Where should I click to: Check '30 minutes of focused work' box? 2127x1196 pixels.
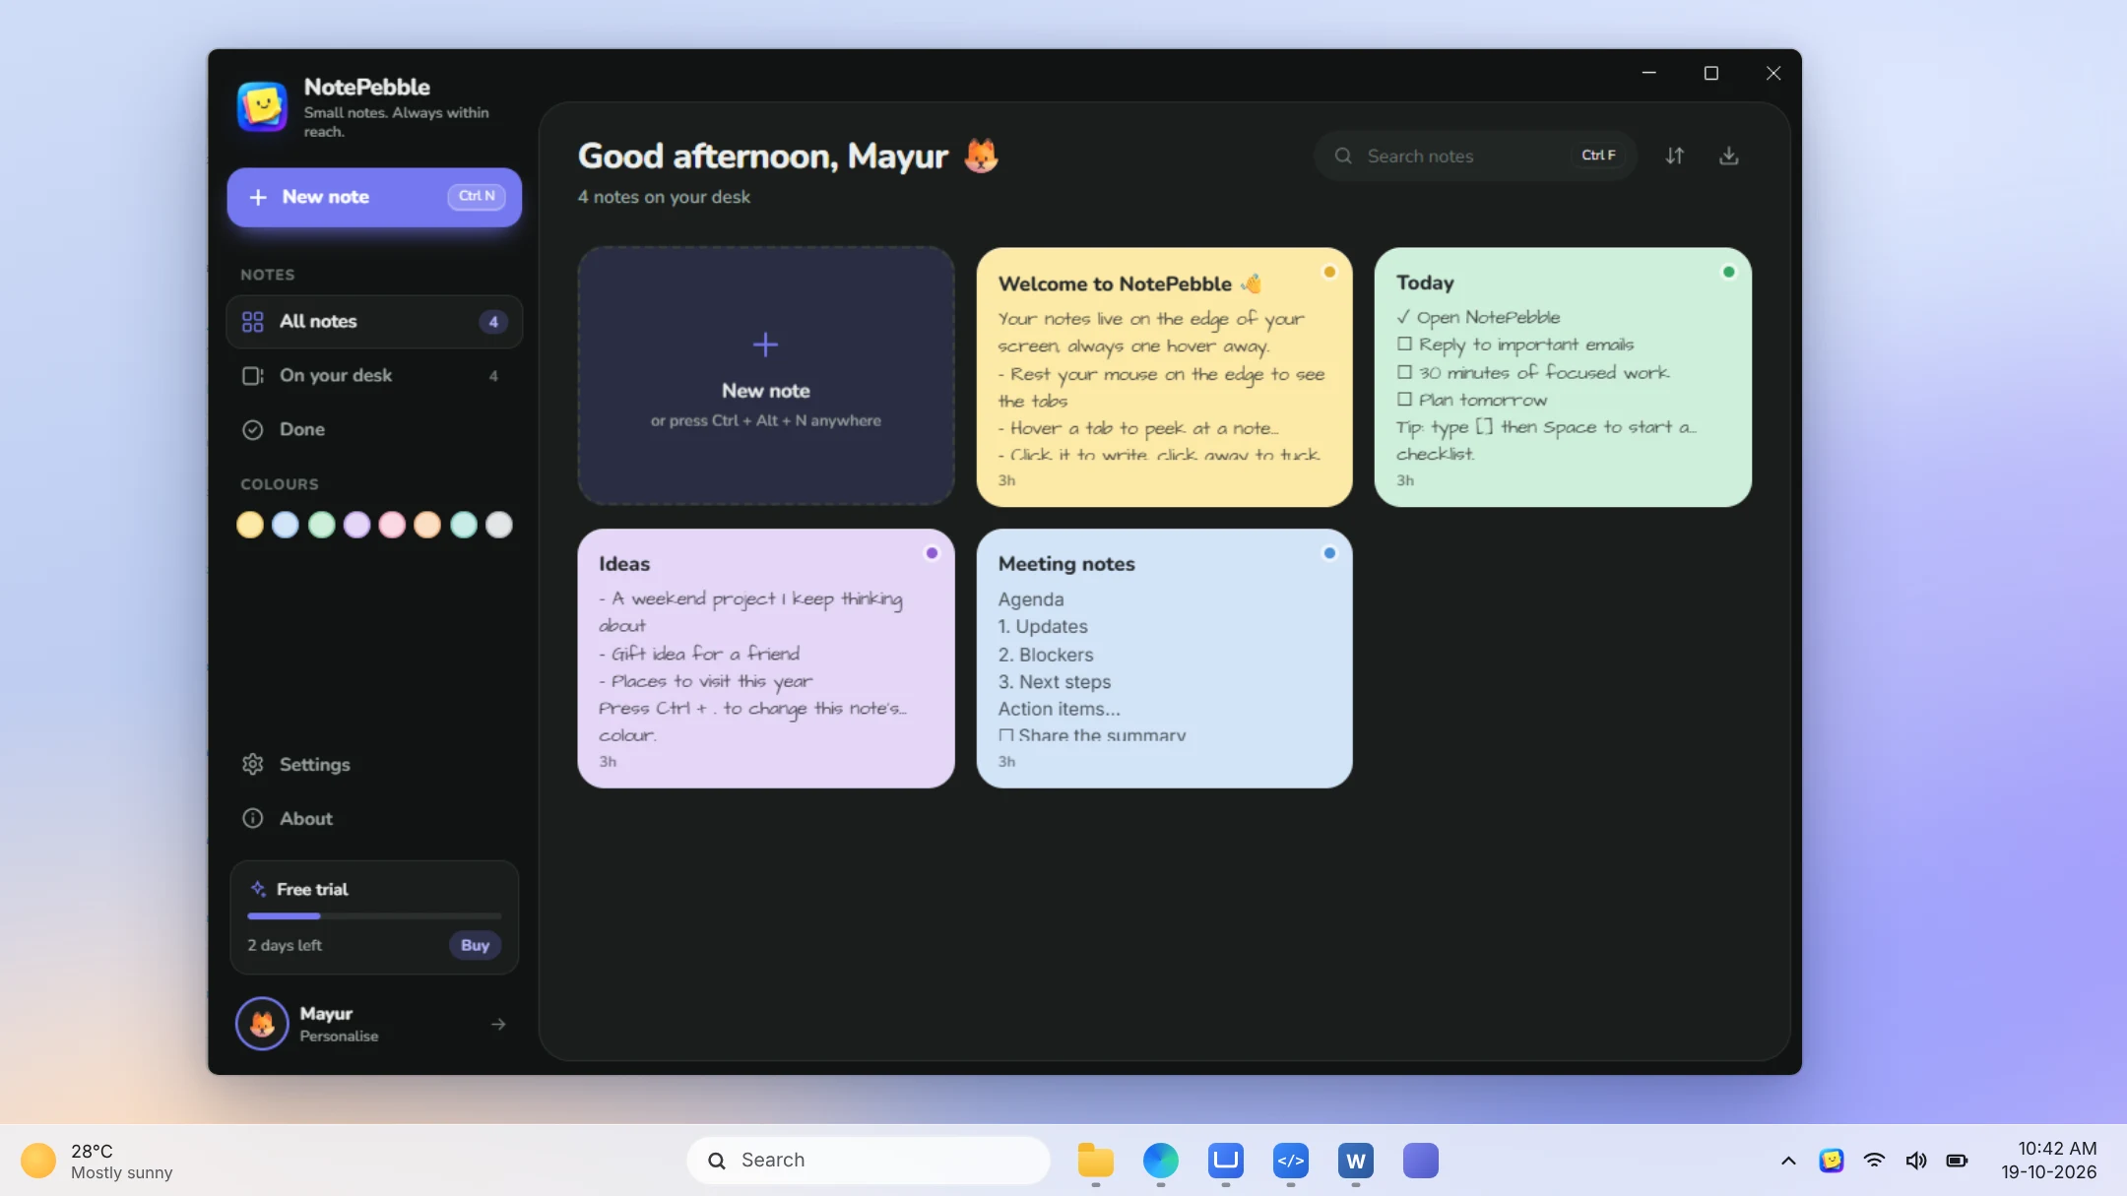(x=1404, y=372)
